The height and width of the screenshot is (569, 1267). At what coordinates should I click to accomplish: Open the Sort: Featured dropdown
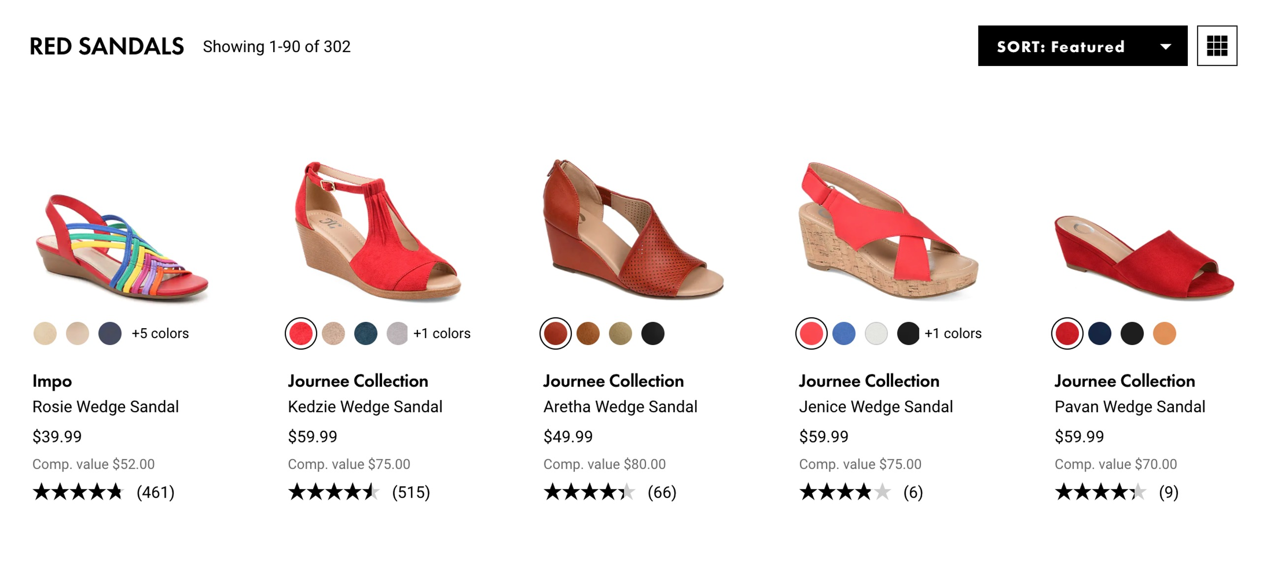point(1082,46)
